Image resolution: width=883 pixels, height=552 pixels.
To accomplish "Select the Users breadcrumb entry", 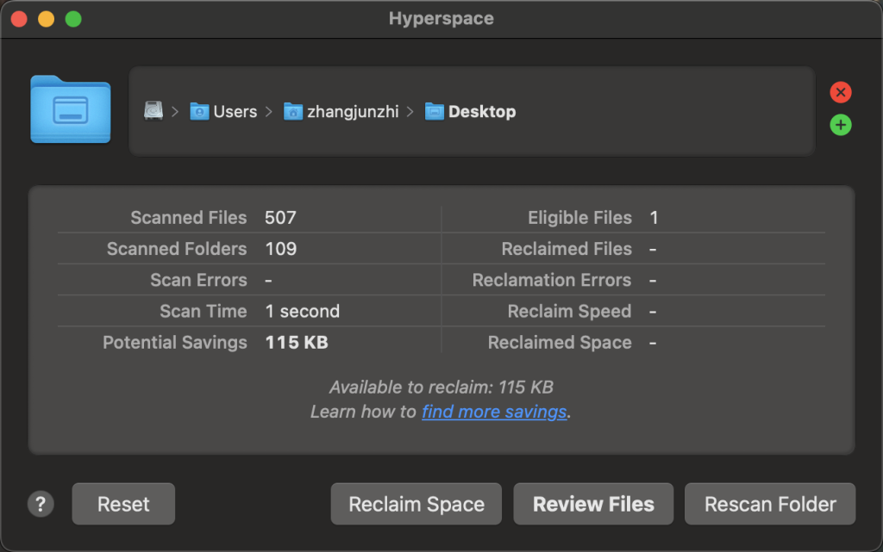I will (x=234, y=111).
